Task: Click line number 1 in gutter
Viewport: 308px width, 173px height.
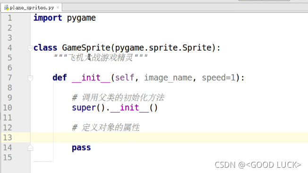Action: (x=9, y=18)
